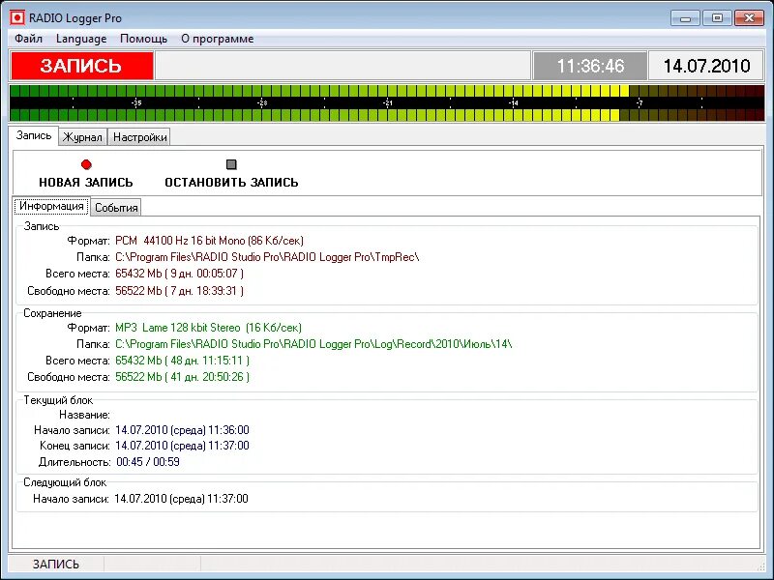The width and height of the screenshot is (774, 580).
Task: Click the current block start time 11:36:00
Action: pyautogui.click(x=182, y=430)
